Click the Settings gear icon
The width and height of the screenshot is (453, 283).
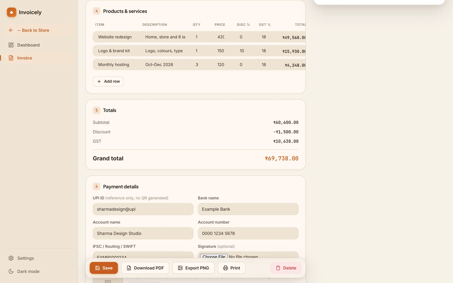(11, 258)
